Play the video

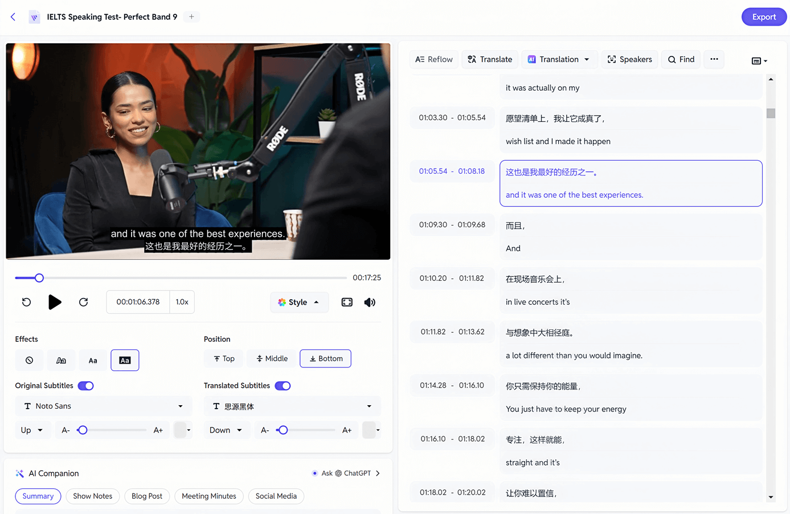55,302
